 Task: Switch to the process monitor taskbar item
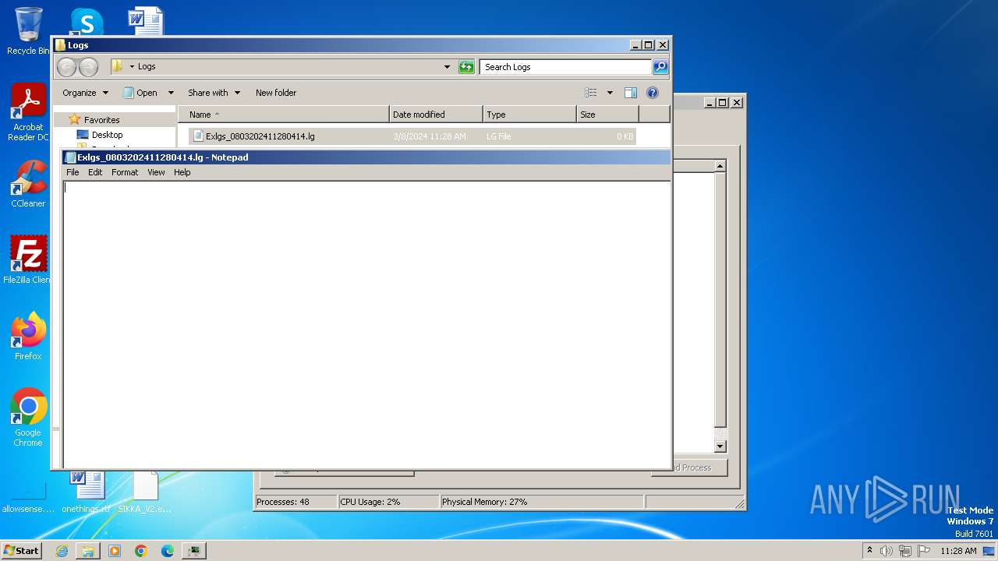coord(194,551)
